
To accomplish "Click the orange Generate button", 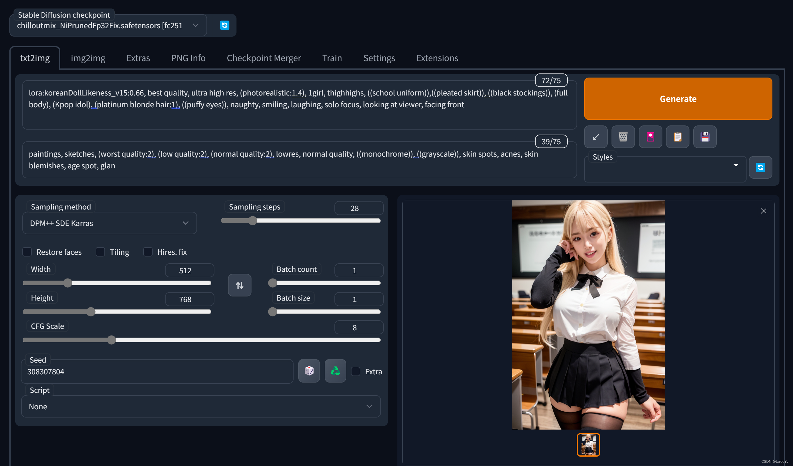I will coord(677,98).
